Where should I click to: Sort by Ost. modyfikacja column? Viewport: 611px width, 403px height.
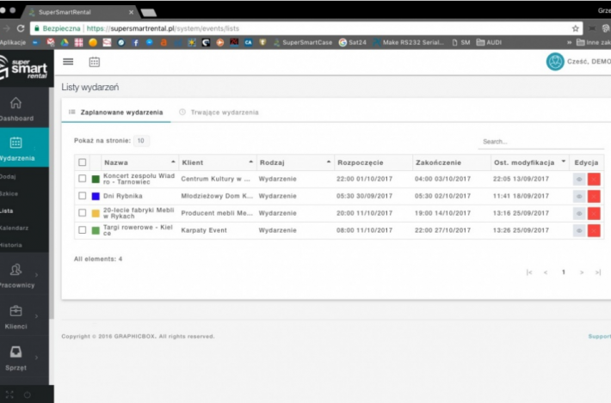click(x=531, y=162)
